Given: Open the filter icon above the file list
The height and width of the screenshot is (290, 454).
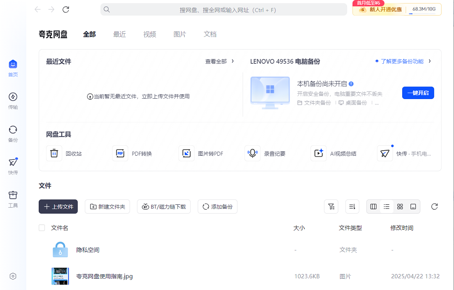Looking at the screenshot, I should [331, 206].
